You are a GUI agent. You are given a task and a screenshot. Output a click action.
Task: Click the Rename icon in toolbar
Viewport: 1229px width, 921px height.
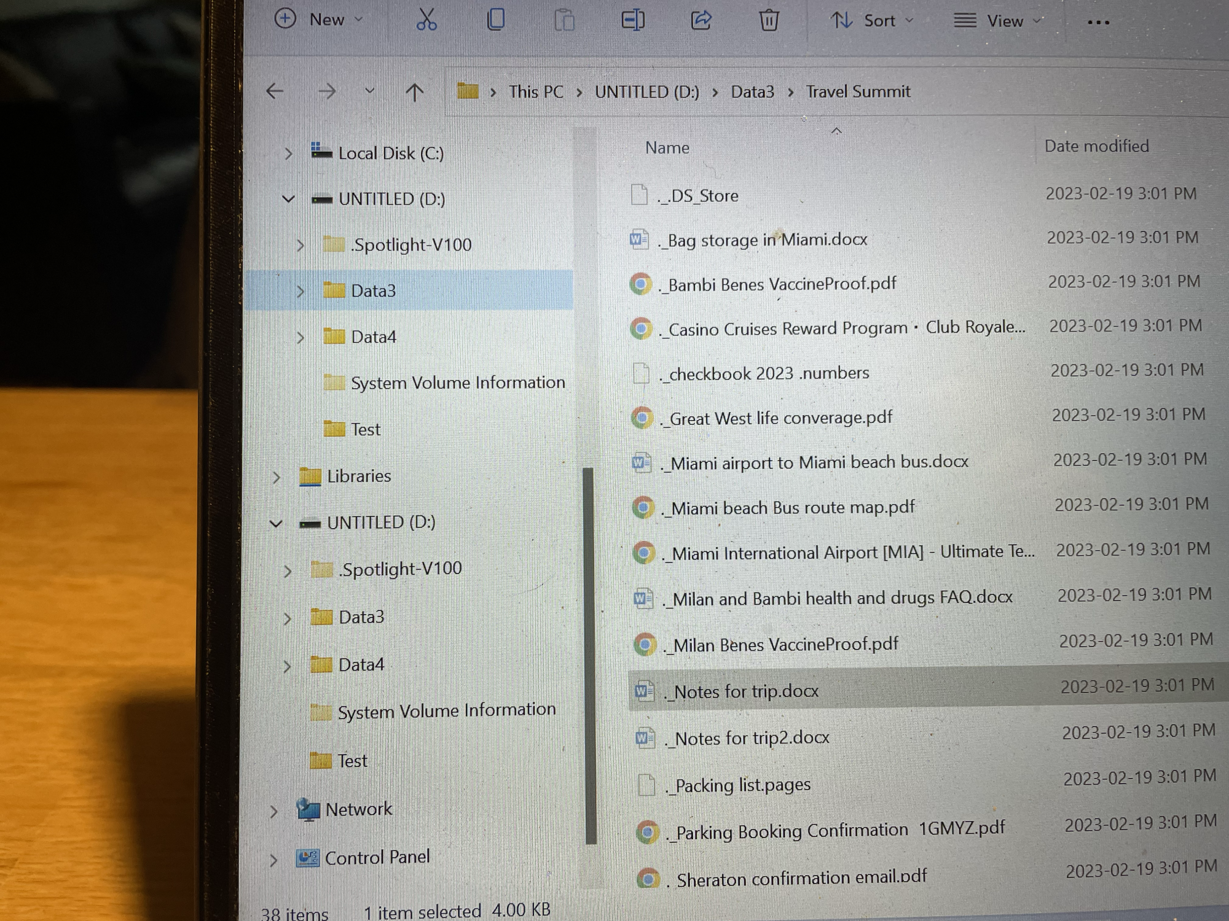(632, 20)
